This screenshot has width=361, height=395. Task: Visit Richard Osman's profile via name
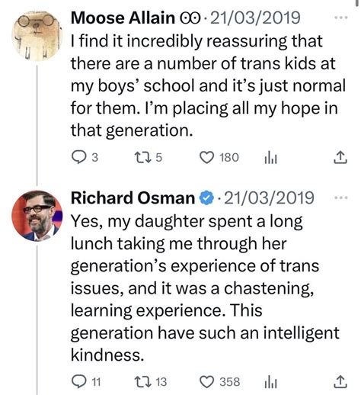pyautogui.click(x=133, y=197)
